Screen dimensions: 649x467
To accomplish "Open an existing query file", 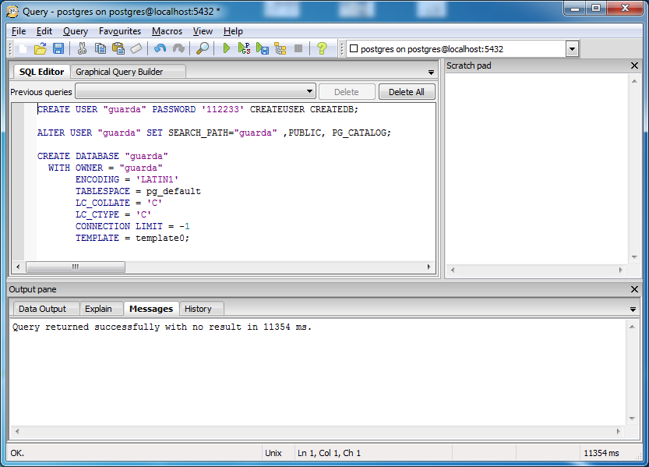I will [41, 48].
